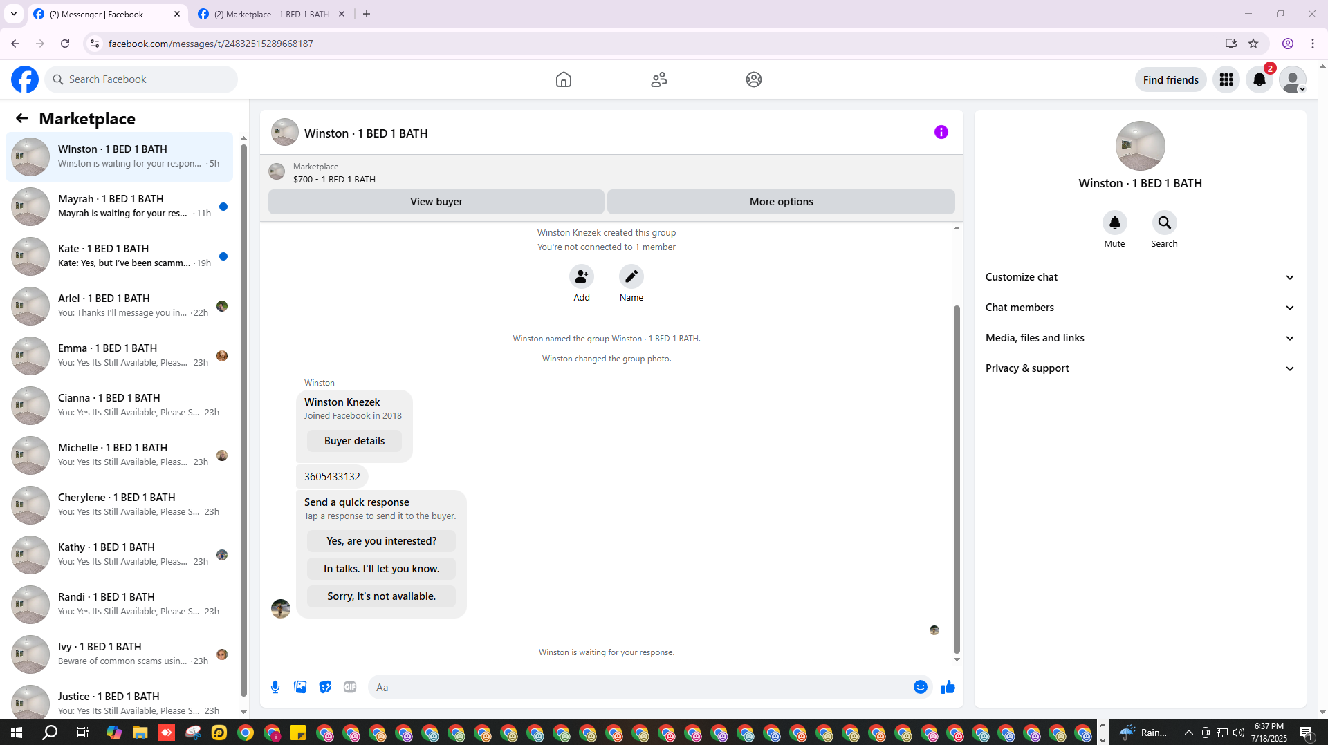Image resolution: width=1328 pixels, height=745 pixels.
Task: Reload the page
Action: 65,44
